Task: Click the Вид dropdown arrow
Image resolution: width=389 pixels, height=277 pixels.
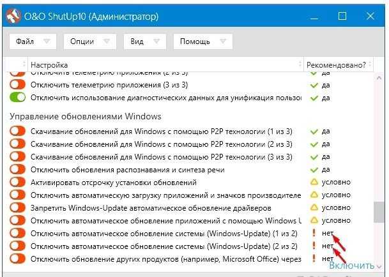Action: [x=156, y=41]
